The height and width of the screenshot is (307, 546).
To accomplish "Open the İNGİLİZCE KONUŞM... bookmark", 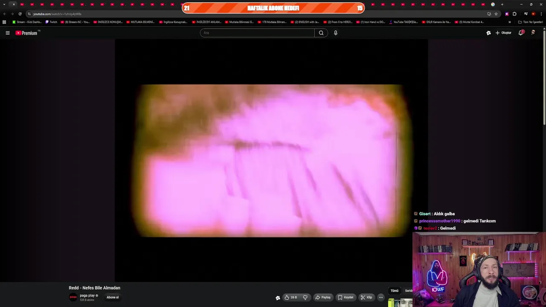I will (x=108, y=22).
